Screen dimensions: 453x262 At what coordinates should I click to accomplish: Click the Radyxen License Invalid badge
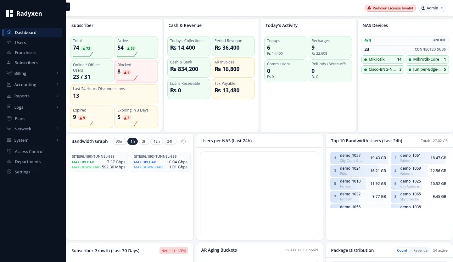click(390, 8)
